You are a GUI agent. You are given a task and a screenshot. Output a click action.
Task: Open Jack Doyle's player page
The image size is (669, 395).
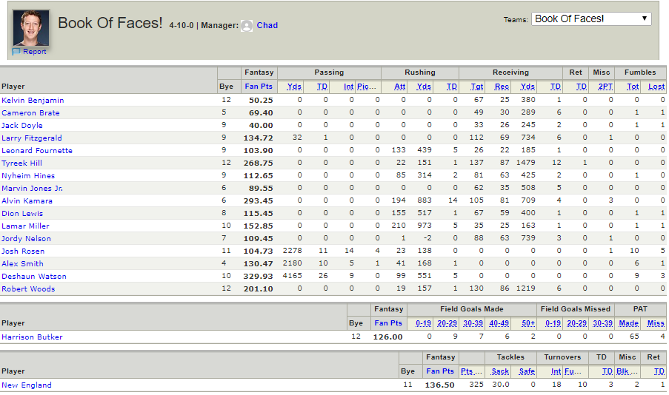click(22, 125)
